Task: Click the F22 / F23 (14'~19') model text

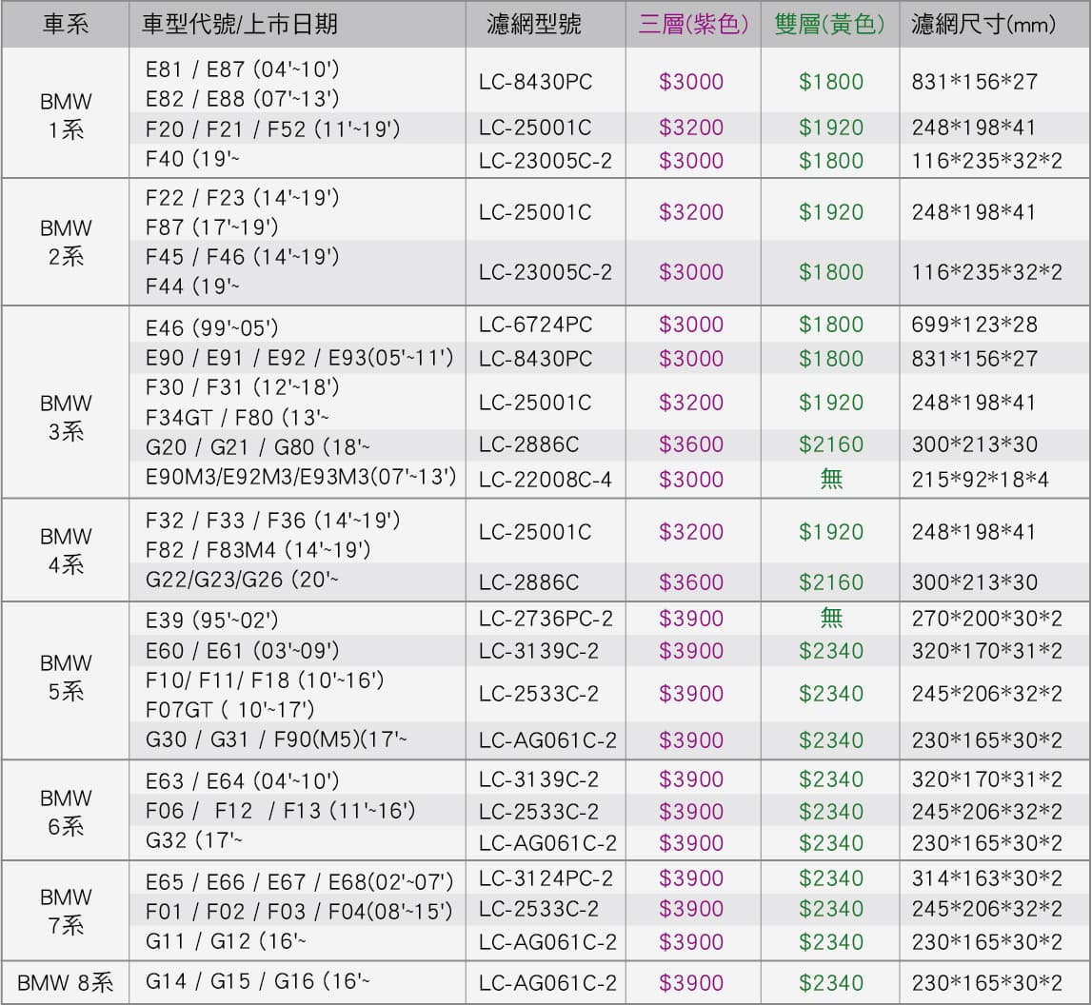Action: click(x=243, y=198)
